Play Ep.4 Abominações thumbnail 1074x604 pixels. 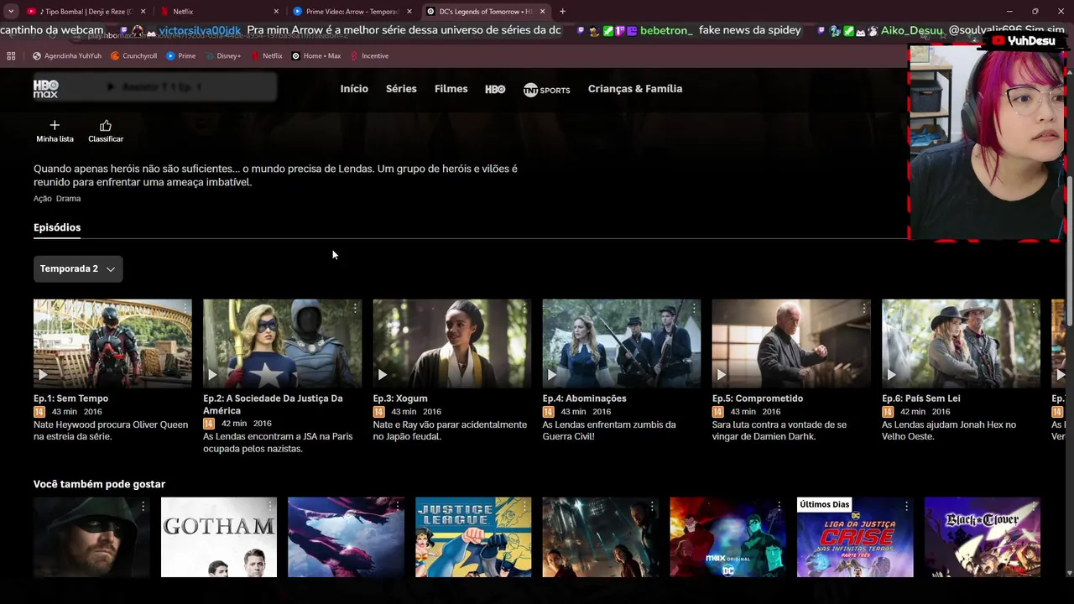[x=622, y=343]
